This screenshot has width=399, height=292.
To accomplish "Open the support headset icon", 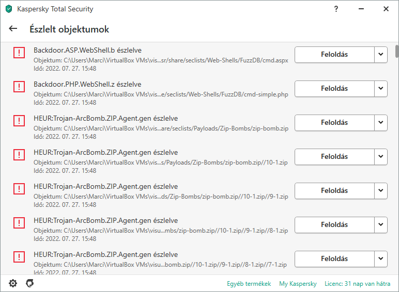I will coord(30,283).
